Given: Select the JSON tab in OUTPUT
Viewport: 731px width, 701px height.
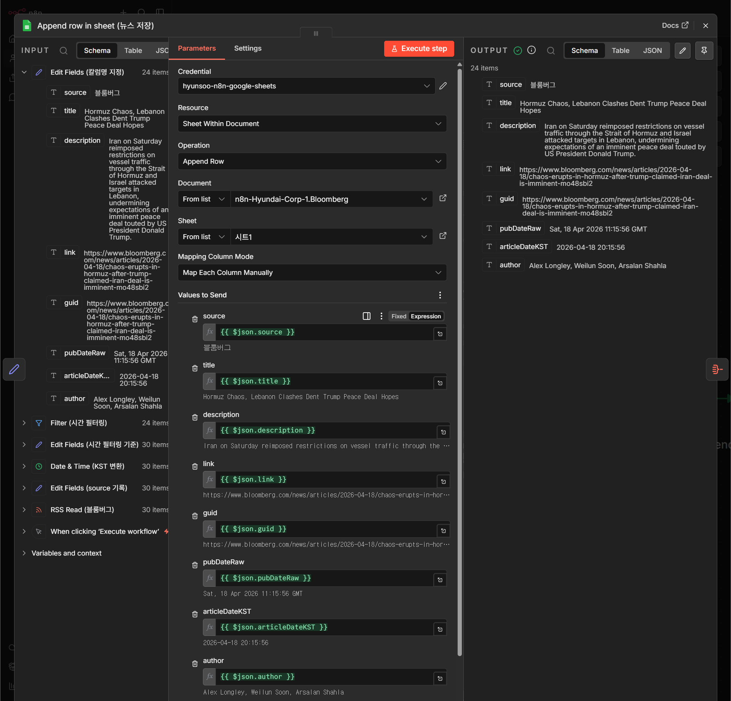Looking at the screenshot, I should (653, 51).
